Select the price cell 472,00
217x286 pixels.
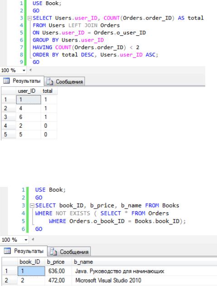coord(58,281)
